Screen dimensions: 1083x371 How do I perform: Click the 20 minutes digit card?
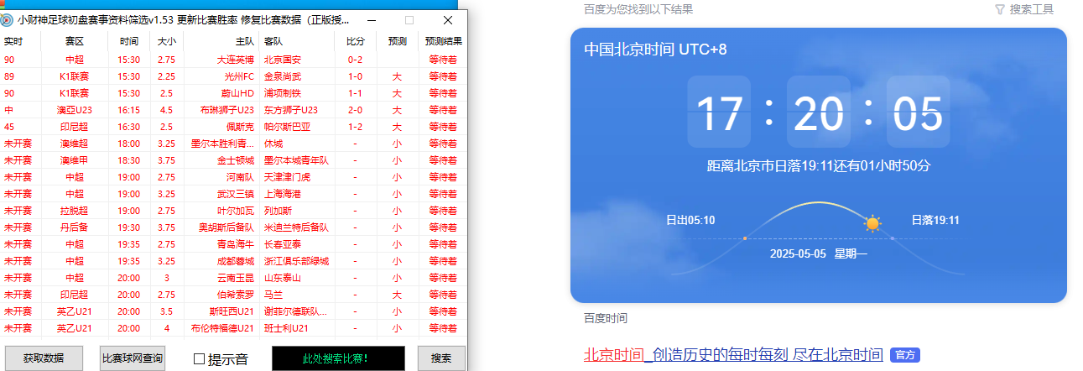[x=819, y=112]
